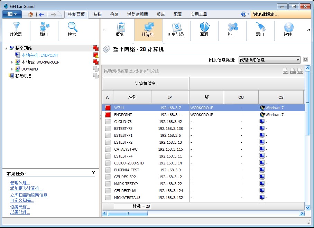Sort by the OS column header
This screenshot has height=228, width=314.
click(x=281, y=97)
